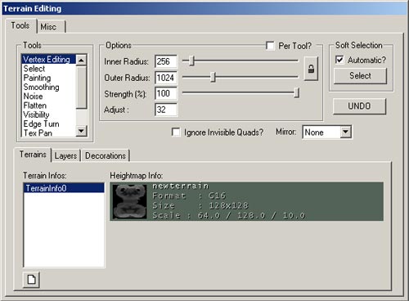Click the tools list scroll-up arrow

pyautogui.click(x=81, y=60)
